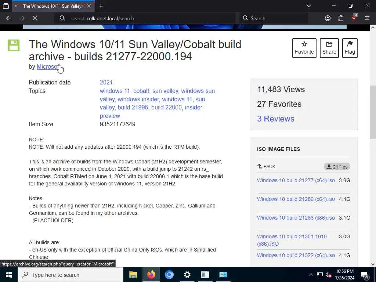Favorite this archive item
This screenshot has height=282, width=376.
[304, 48]
